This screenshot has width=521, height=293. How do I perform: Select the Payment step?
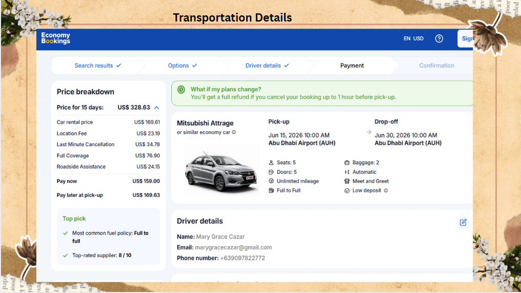[352, 66]
